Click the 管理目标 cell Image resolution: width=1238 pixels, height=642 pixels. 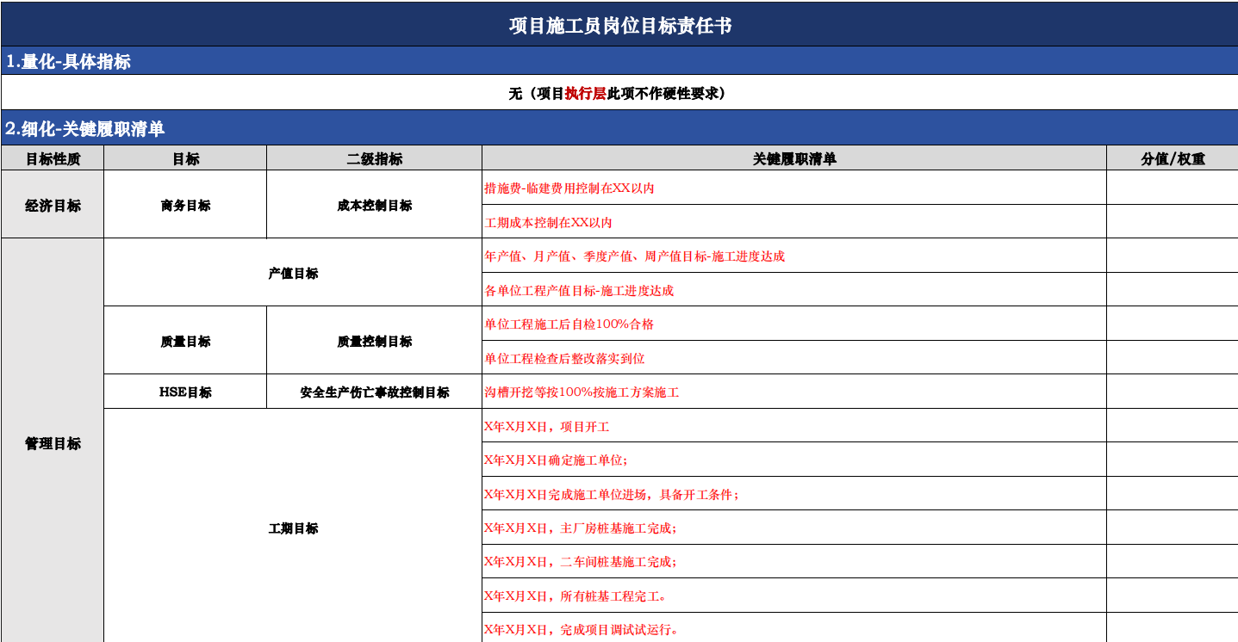pos(53,442)
